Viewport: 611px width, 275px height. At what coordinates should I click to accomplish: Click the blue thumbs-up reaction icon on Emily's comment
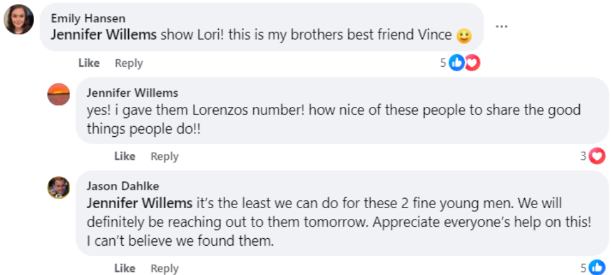[457, 62]
